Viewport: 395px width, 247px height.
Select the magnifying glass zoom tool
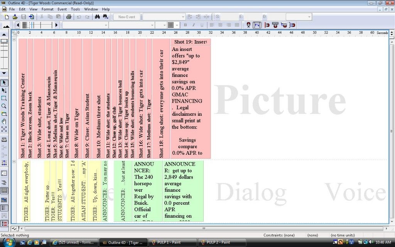[4, 106]
